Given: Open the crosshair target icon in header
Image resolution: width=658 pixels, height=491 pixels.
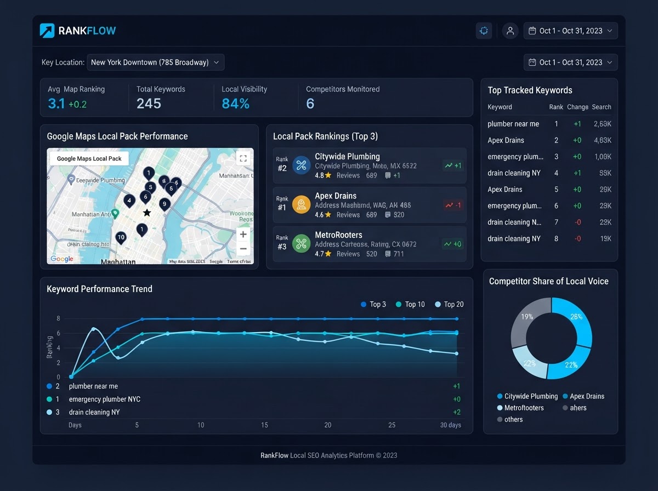Looking at the screenshot, I should coord(484,31).
